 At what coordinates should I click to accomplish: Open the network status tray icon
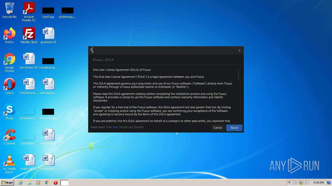tap(301, 183)
